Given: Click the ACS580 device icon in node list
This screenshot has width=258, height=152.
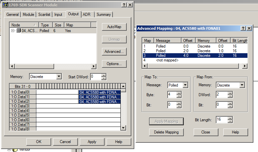Looking at the screenshot, I should pyautogui.click(x=18, y=31).
